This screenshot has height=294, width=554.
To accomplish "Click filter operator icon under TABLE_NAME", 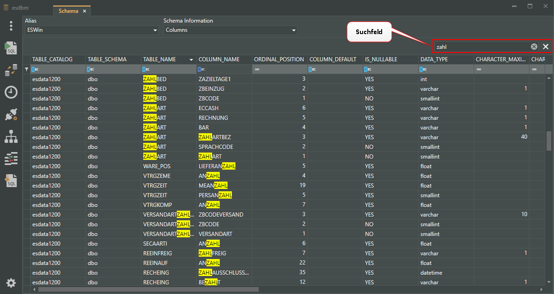I will click(146, 70).
